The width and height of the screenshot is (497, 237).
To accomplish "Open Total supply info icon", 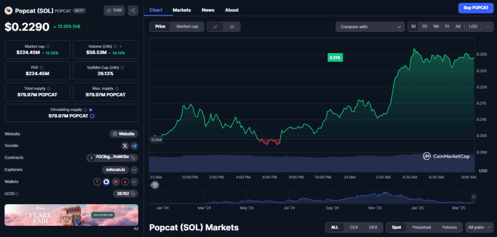I will (49, 89).
